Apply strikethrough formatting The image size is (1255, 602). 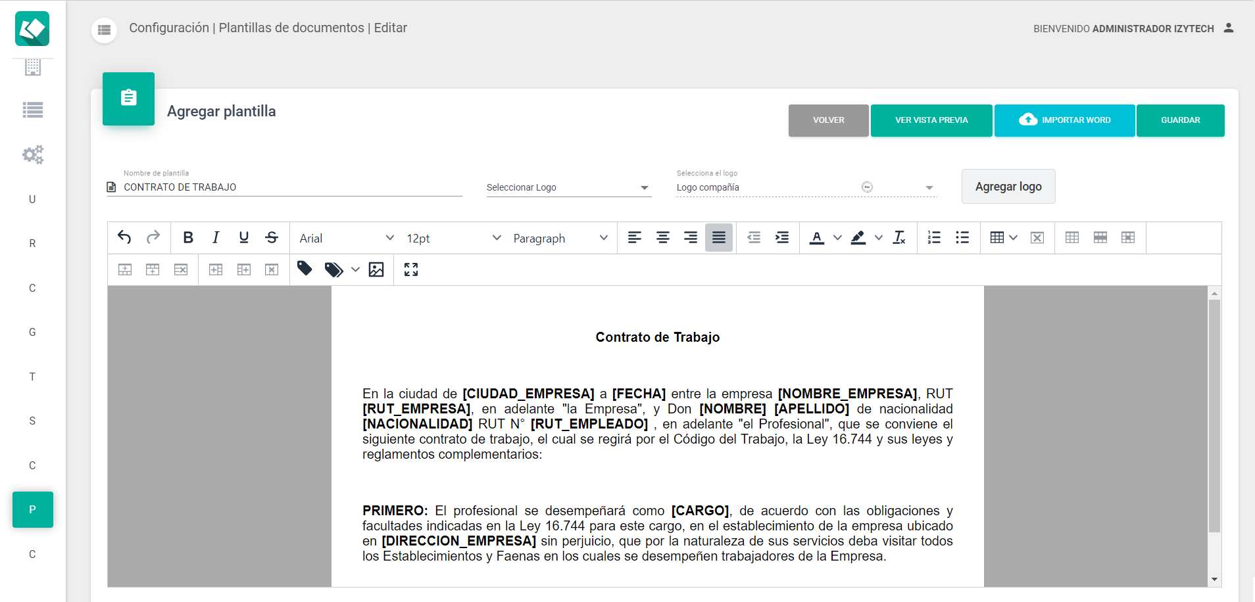point(272,237)
